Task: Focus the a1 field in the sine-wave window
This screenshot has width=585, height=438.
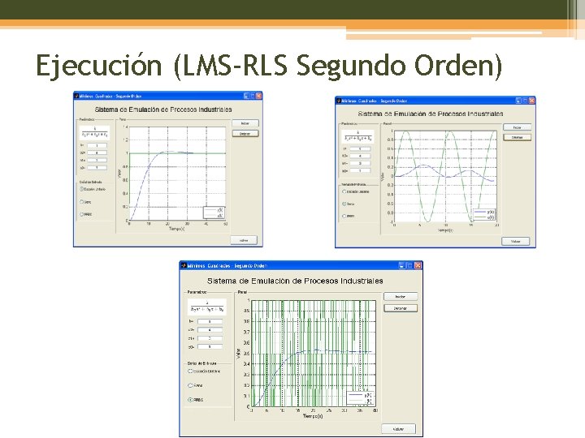Action: pyautogui.click(x=360, y=163)
